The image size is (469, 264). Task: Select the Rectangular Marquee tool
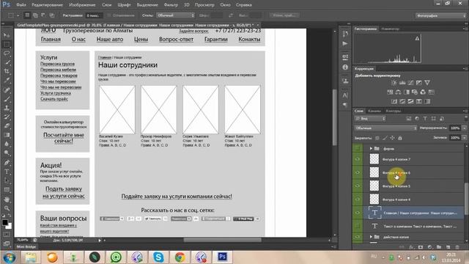point(7,45)
